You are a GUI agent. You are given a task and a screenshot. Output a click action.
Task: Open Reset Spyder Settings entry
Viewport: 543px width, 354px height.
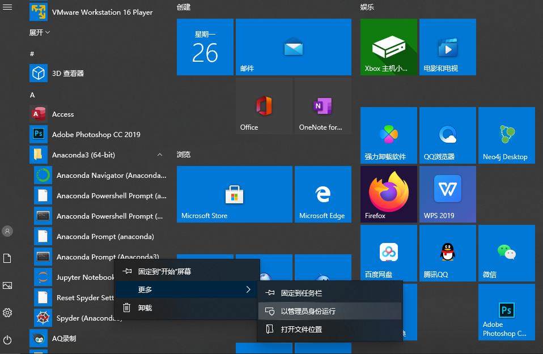click(x=74, y=297)
